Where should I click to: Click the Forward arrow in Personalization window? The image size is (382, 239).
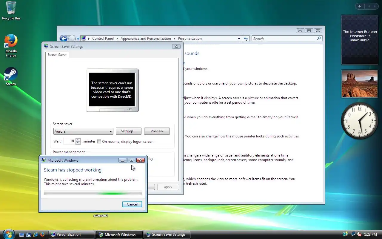[72, 39]
